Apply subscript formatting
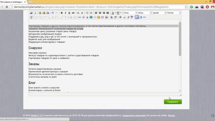 click(x=78, y=13)
